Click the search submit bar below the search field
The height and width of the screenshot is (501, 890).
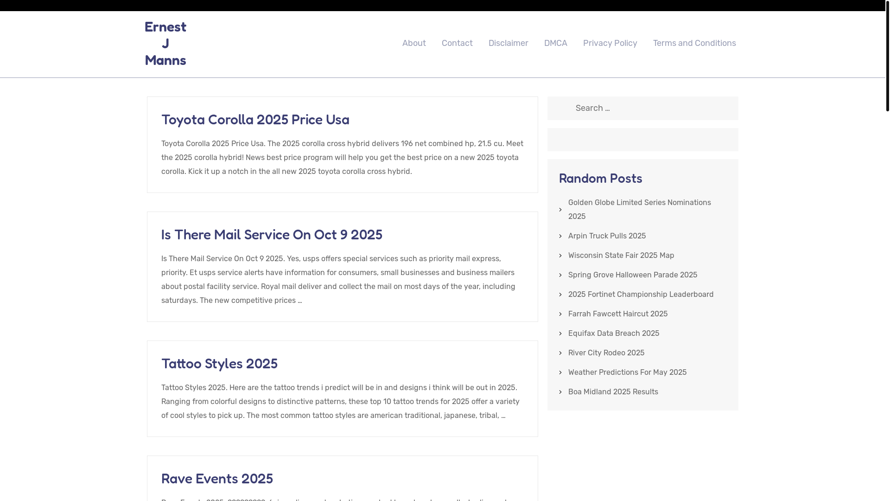(642, 140)
